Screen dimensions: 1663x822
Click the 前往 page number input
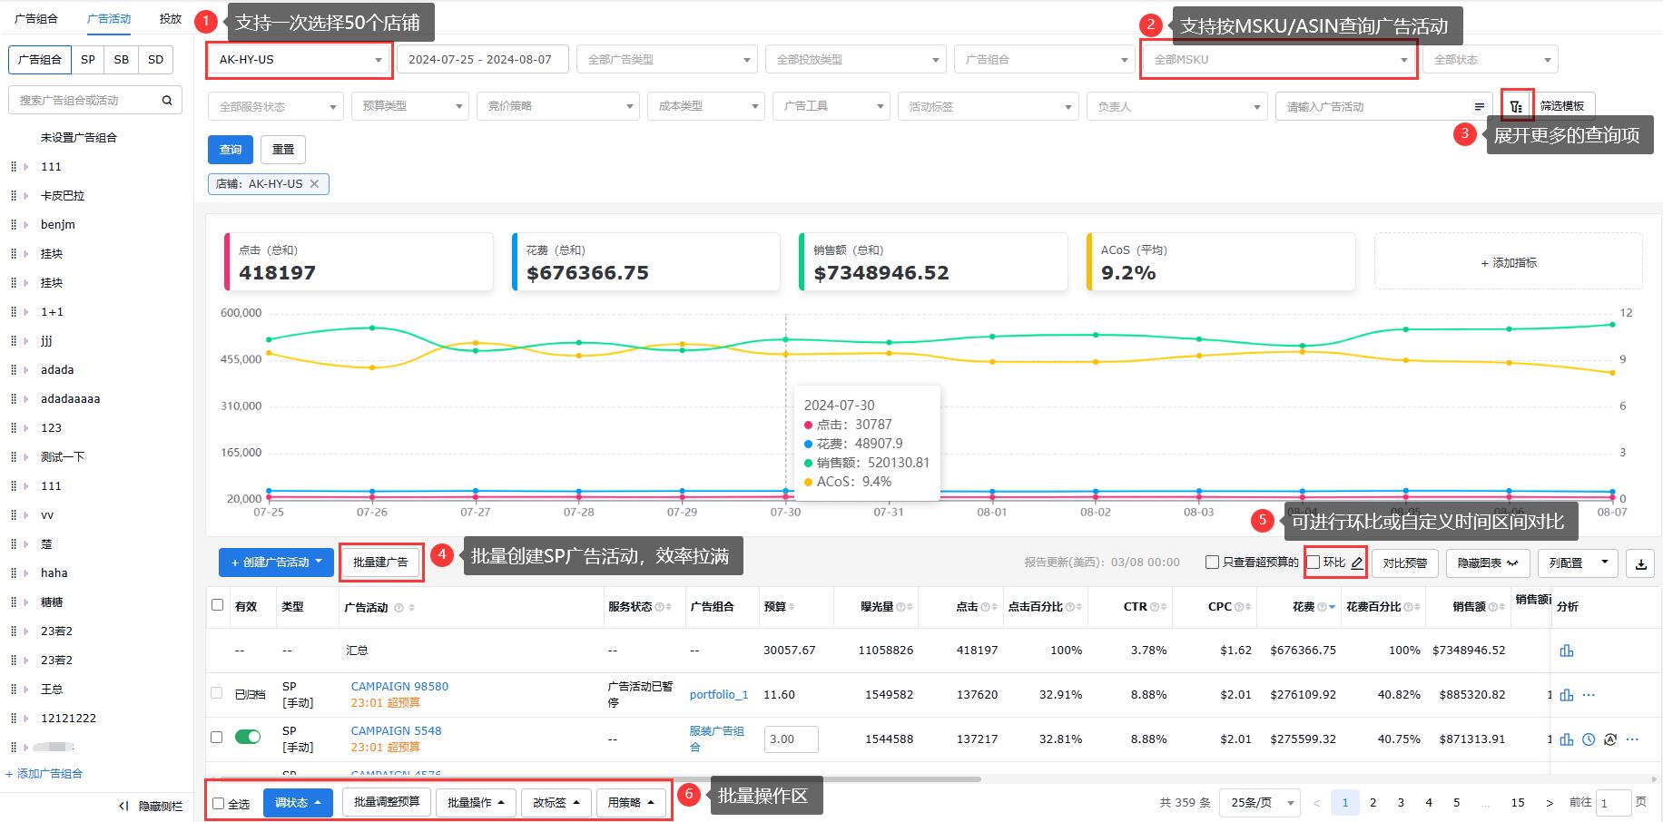(1614, 803)
